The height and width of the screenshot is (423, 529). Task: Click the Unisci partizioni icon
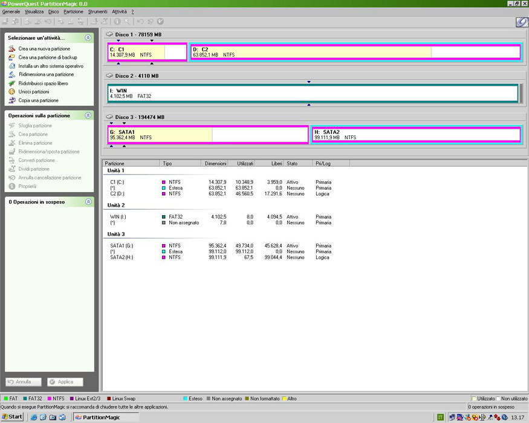tap(12, 92)
